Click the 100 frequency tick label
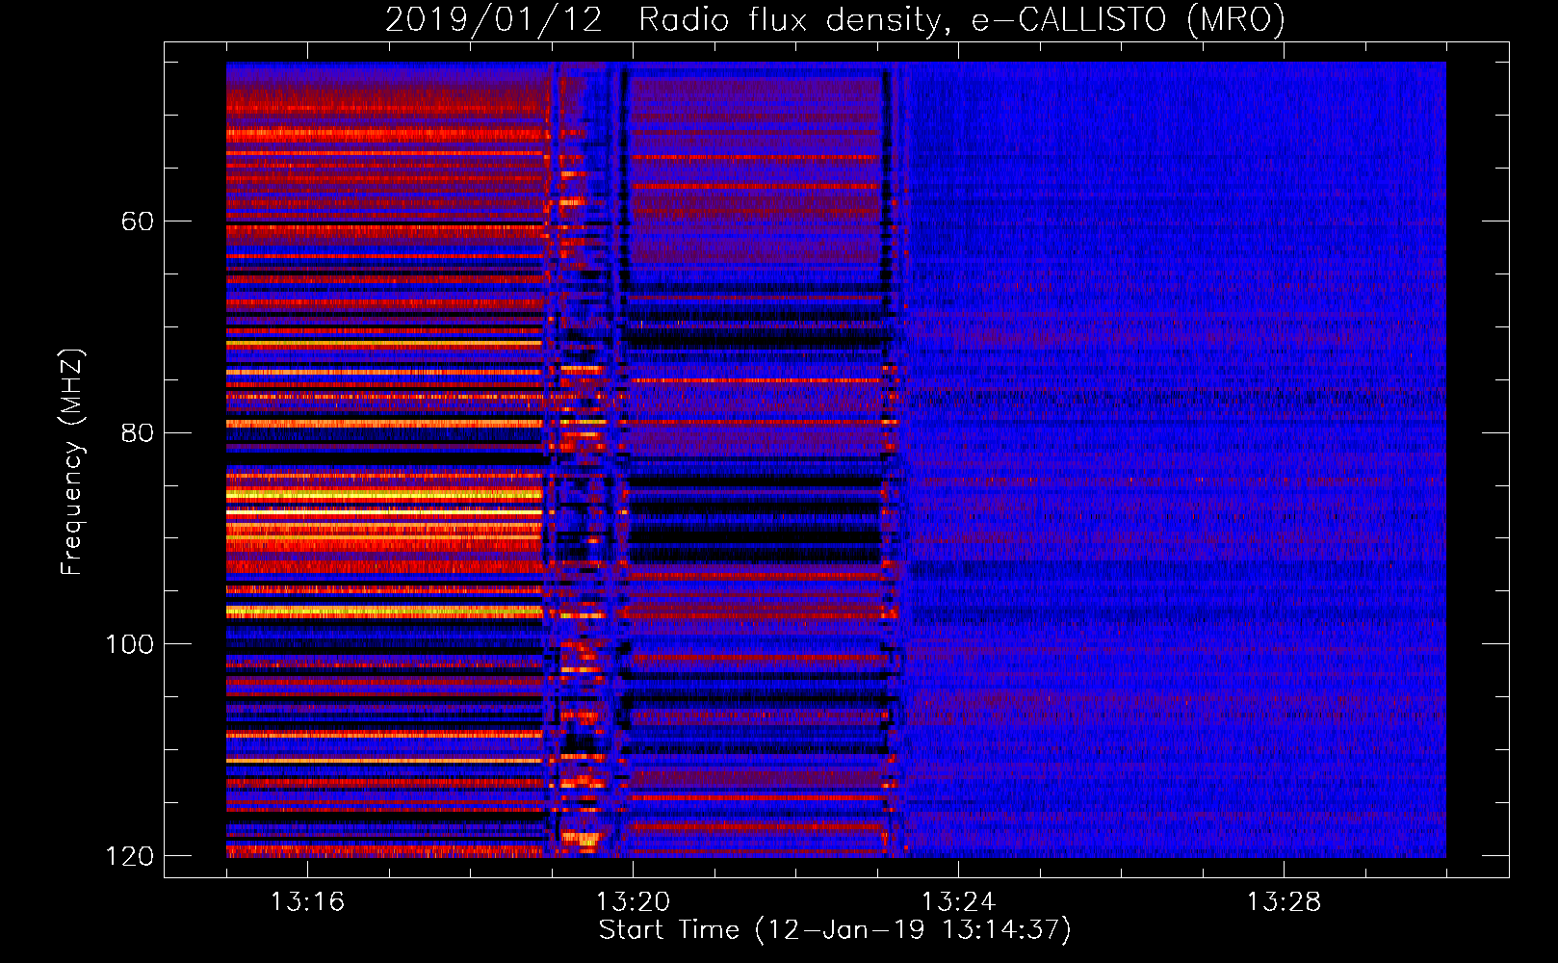 point(130,644)
